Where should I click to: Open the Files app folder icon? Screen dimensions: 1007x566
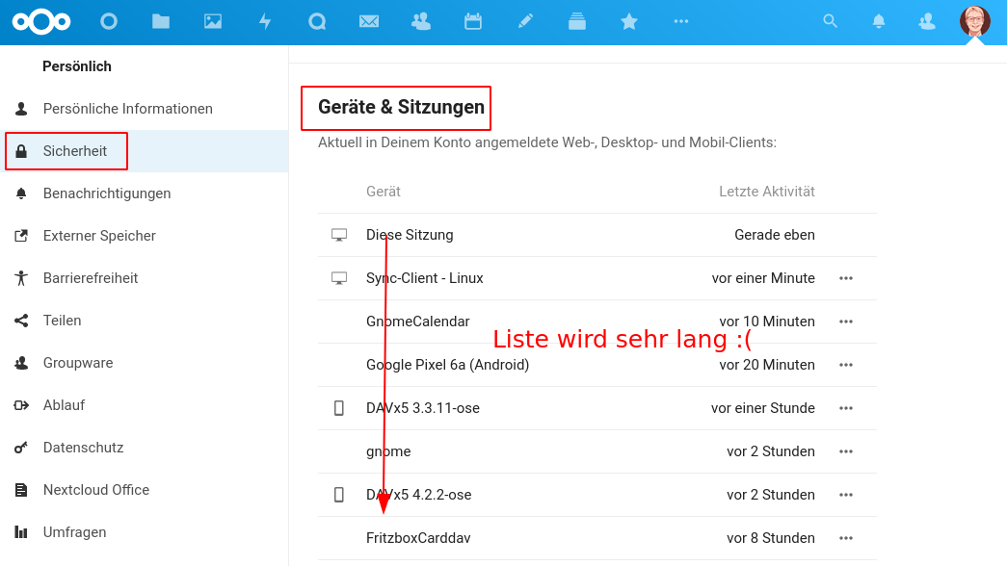[x=161, y=22]
